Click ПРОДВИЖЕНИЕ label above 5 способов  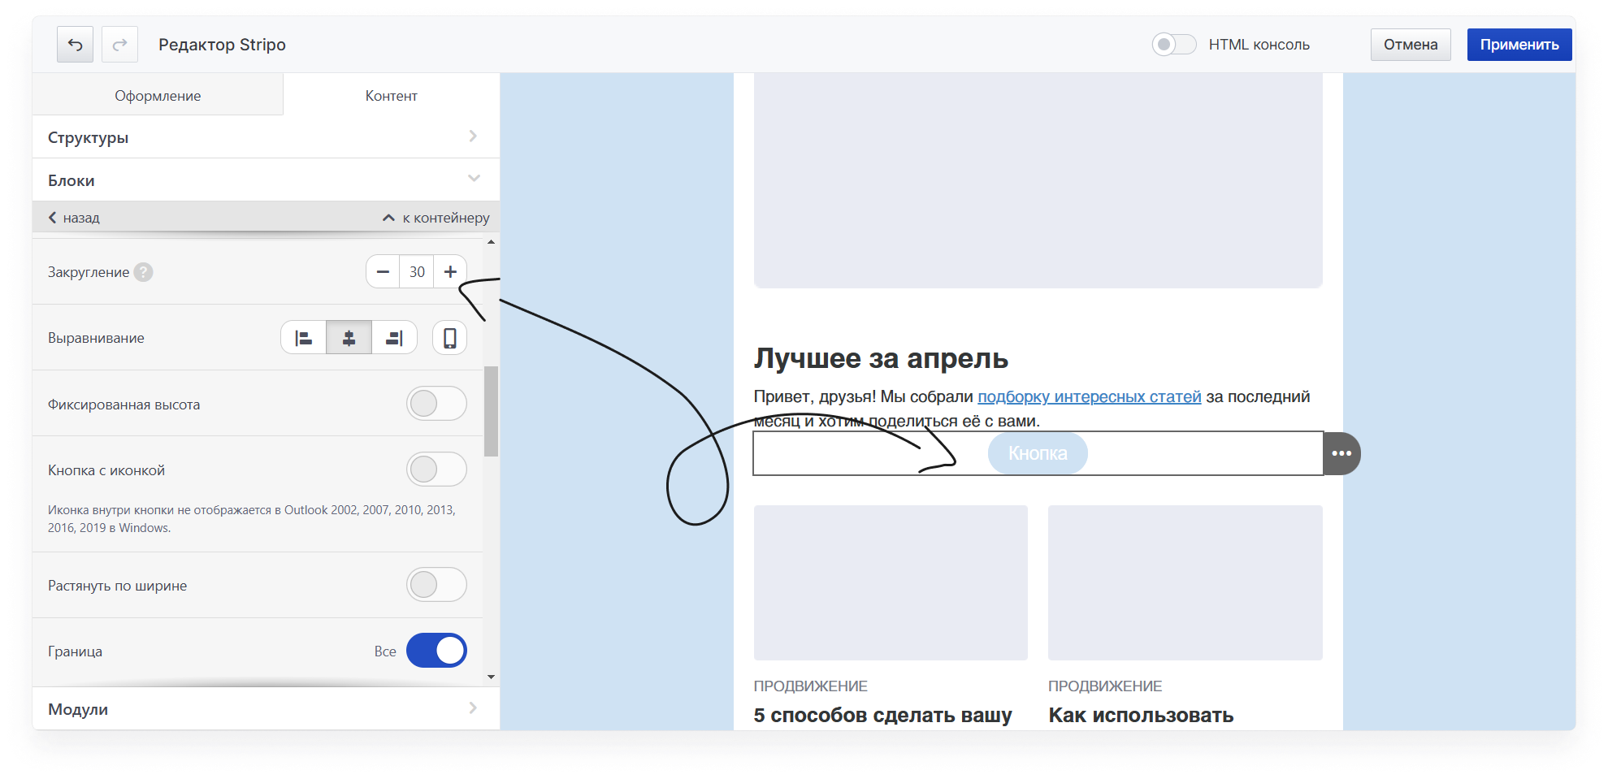point(810,686)
